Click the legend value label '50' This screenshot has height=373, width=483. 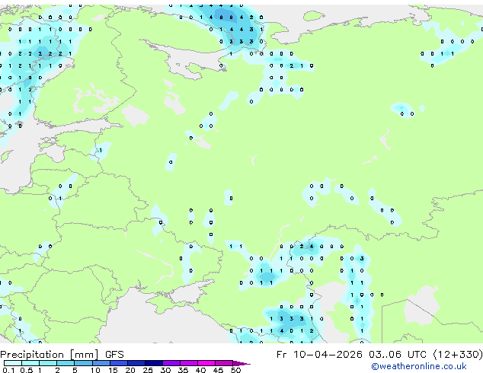tap(236, 370)
